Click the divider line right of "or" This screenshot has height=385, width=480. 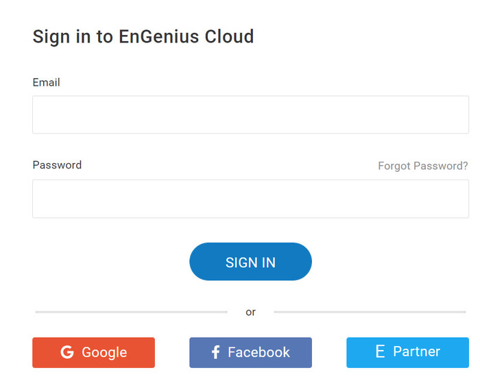[x=370, y=312]
